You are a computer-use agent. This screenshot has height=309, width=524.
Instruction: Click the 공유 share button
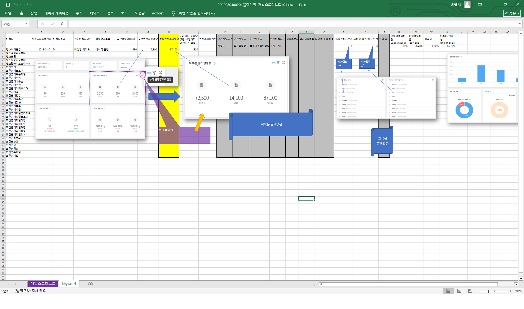(x=512, y=13)
